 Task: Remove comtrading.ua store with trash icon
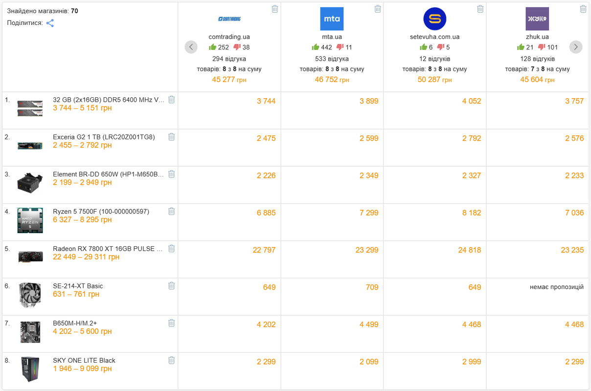275,9
